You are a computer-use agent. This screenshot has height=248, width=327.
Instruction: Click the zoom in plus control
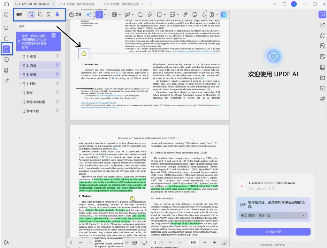[x=214, y=243]
